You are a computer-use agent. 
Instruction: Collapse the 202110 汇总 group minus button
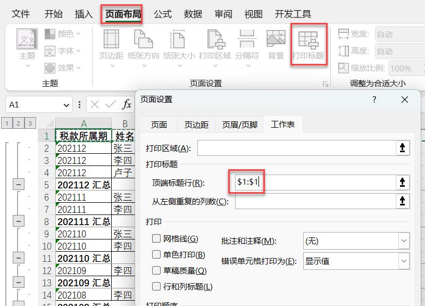pyautogui.click(x=19, y=258)
